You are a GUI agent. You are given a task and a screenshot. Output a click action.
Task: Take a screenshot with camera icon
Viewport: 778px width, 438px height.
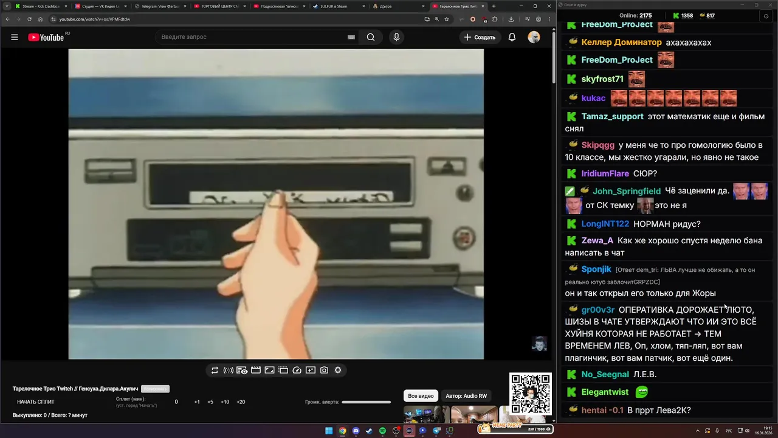click(x=325, y=370)
